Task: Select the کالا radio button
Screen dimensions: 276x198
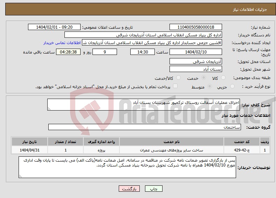Action: pos(223,78)
